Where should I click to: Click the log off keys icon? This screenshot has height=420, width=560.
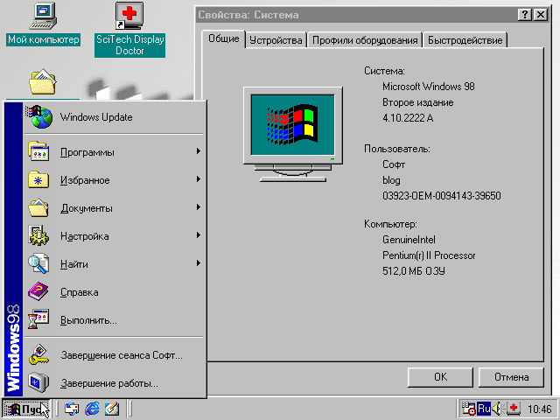click(x=38, y=354)
